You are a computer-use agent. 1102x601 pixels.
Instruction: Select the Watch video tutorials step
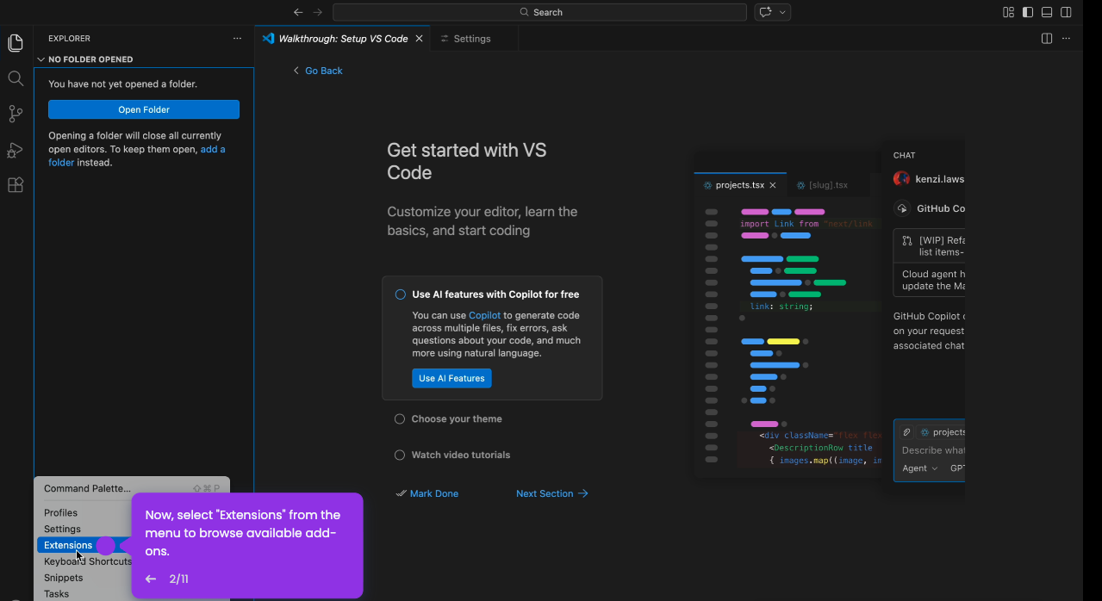461,455
